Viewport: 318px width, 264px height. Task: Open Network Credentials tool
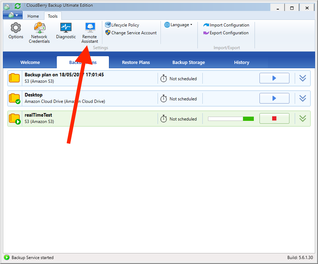pos(39,33)
